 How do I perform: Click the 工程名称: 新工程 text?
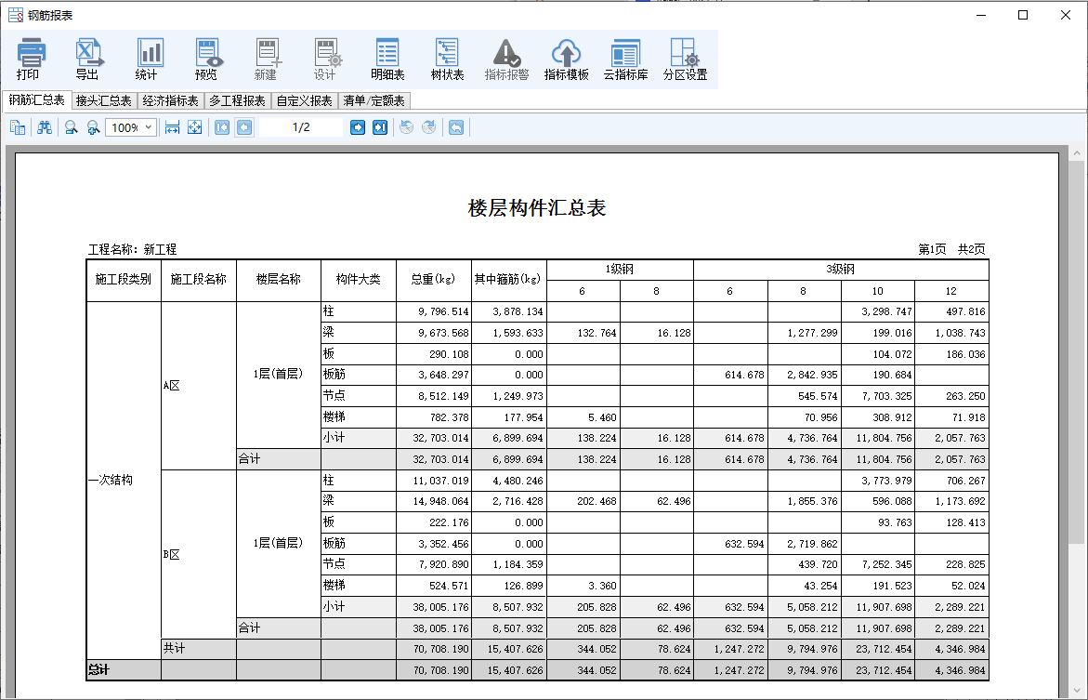[132, 249]
